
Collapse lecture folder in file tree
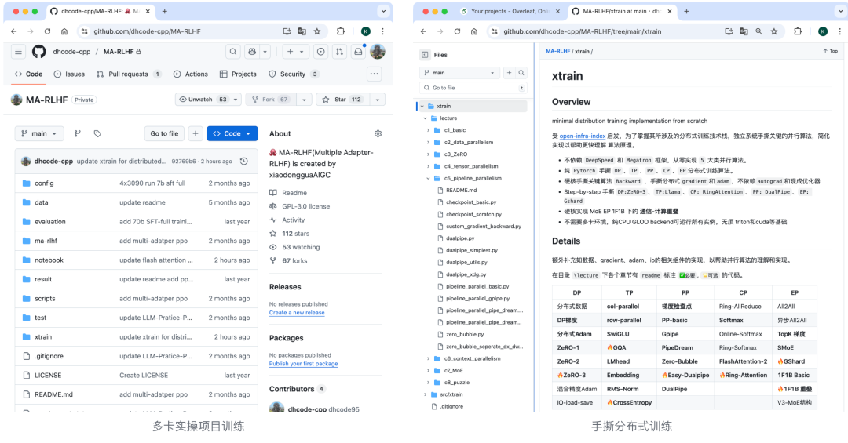[x=425, y=118]
